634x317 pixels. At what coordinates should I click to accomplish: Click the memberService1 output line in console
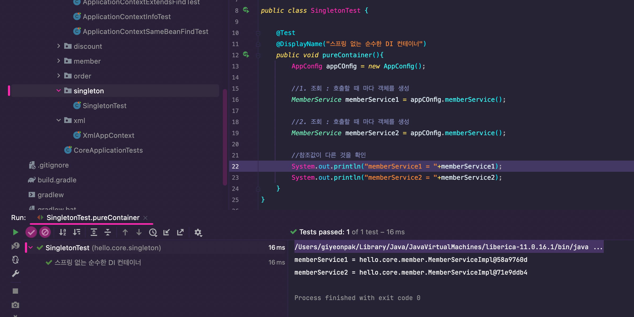411,259
